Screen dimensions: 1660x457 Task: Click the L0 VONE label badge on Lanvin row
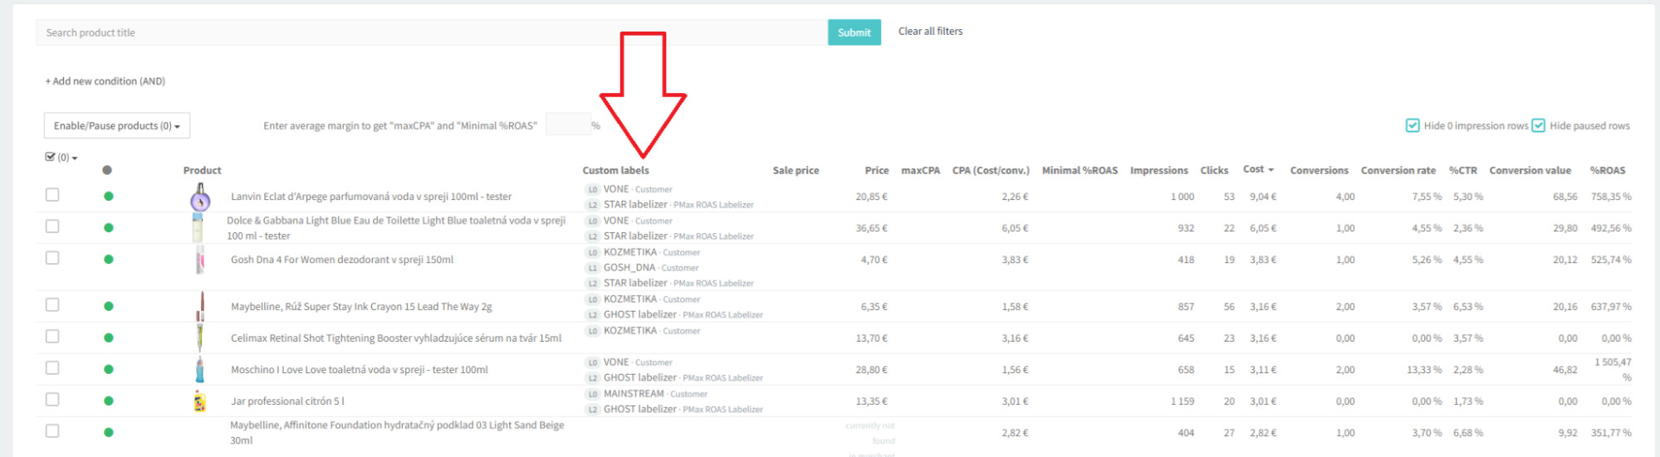click(592, 189)
